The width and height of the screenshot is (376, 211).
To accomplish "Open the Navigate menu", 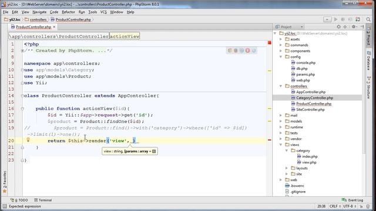I will pos(39,12).
